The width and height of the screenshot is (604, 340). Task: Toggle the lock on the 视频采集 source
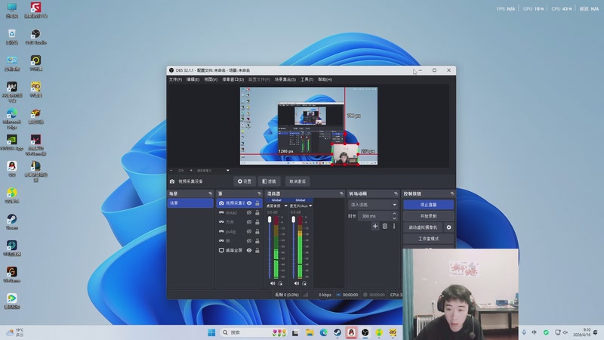[x=257, y=203]
